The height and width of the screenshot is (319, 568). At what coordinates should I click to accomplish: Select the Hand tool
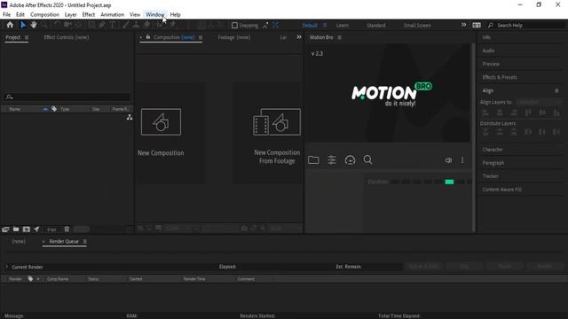34,25
